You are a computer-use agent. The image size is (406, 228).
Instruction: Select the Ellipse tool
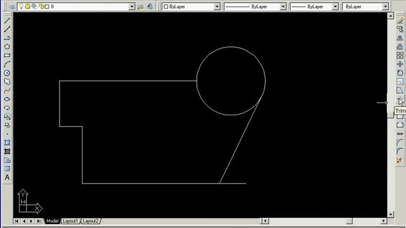click(7, 99)
